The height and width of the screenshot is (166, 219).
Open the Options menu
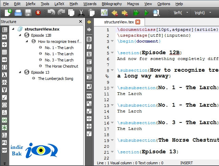[164, 4]
